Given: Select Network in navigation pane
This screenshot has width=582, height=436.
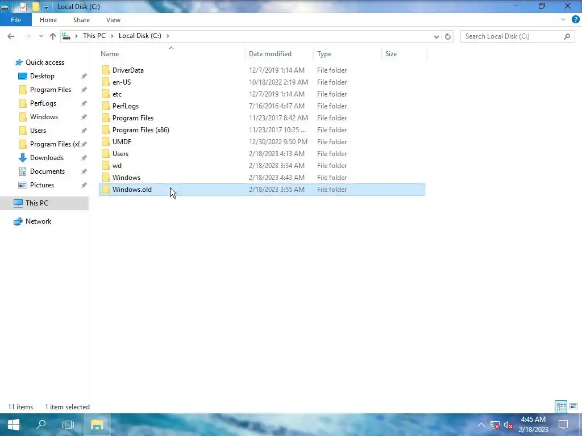Looking at the screenshot, I should 38,221.
